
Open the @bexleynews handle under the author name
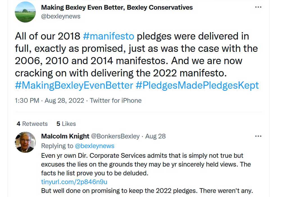[61, 16]
